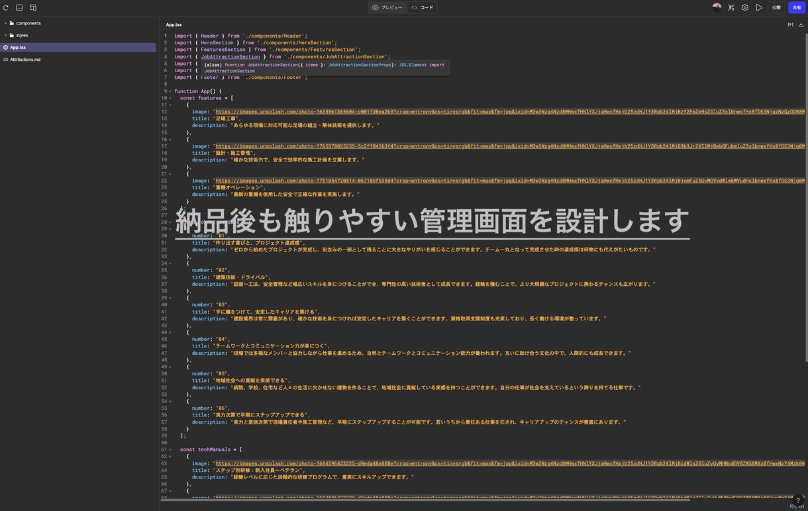Collapse object fold arrow at line 34
The height and width of the screenshot is (511, 808).
[x=170, y=263]
